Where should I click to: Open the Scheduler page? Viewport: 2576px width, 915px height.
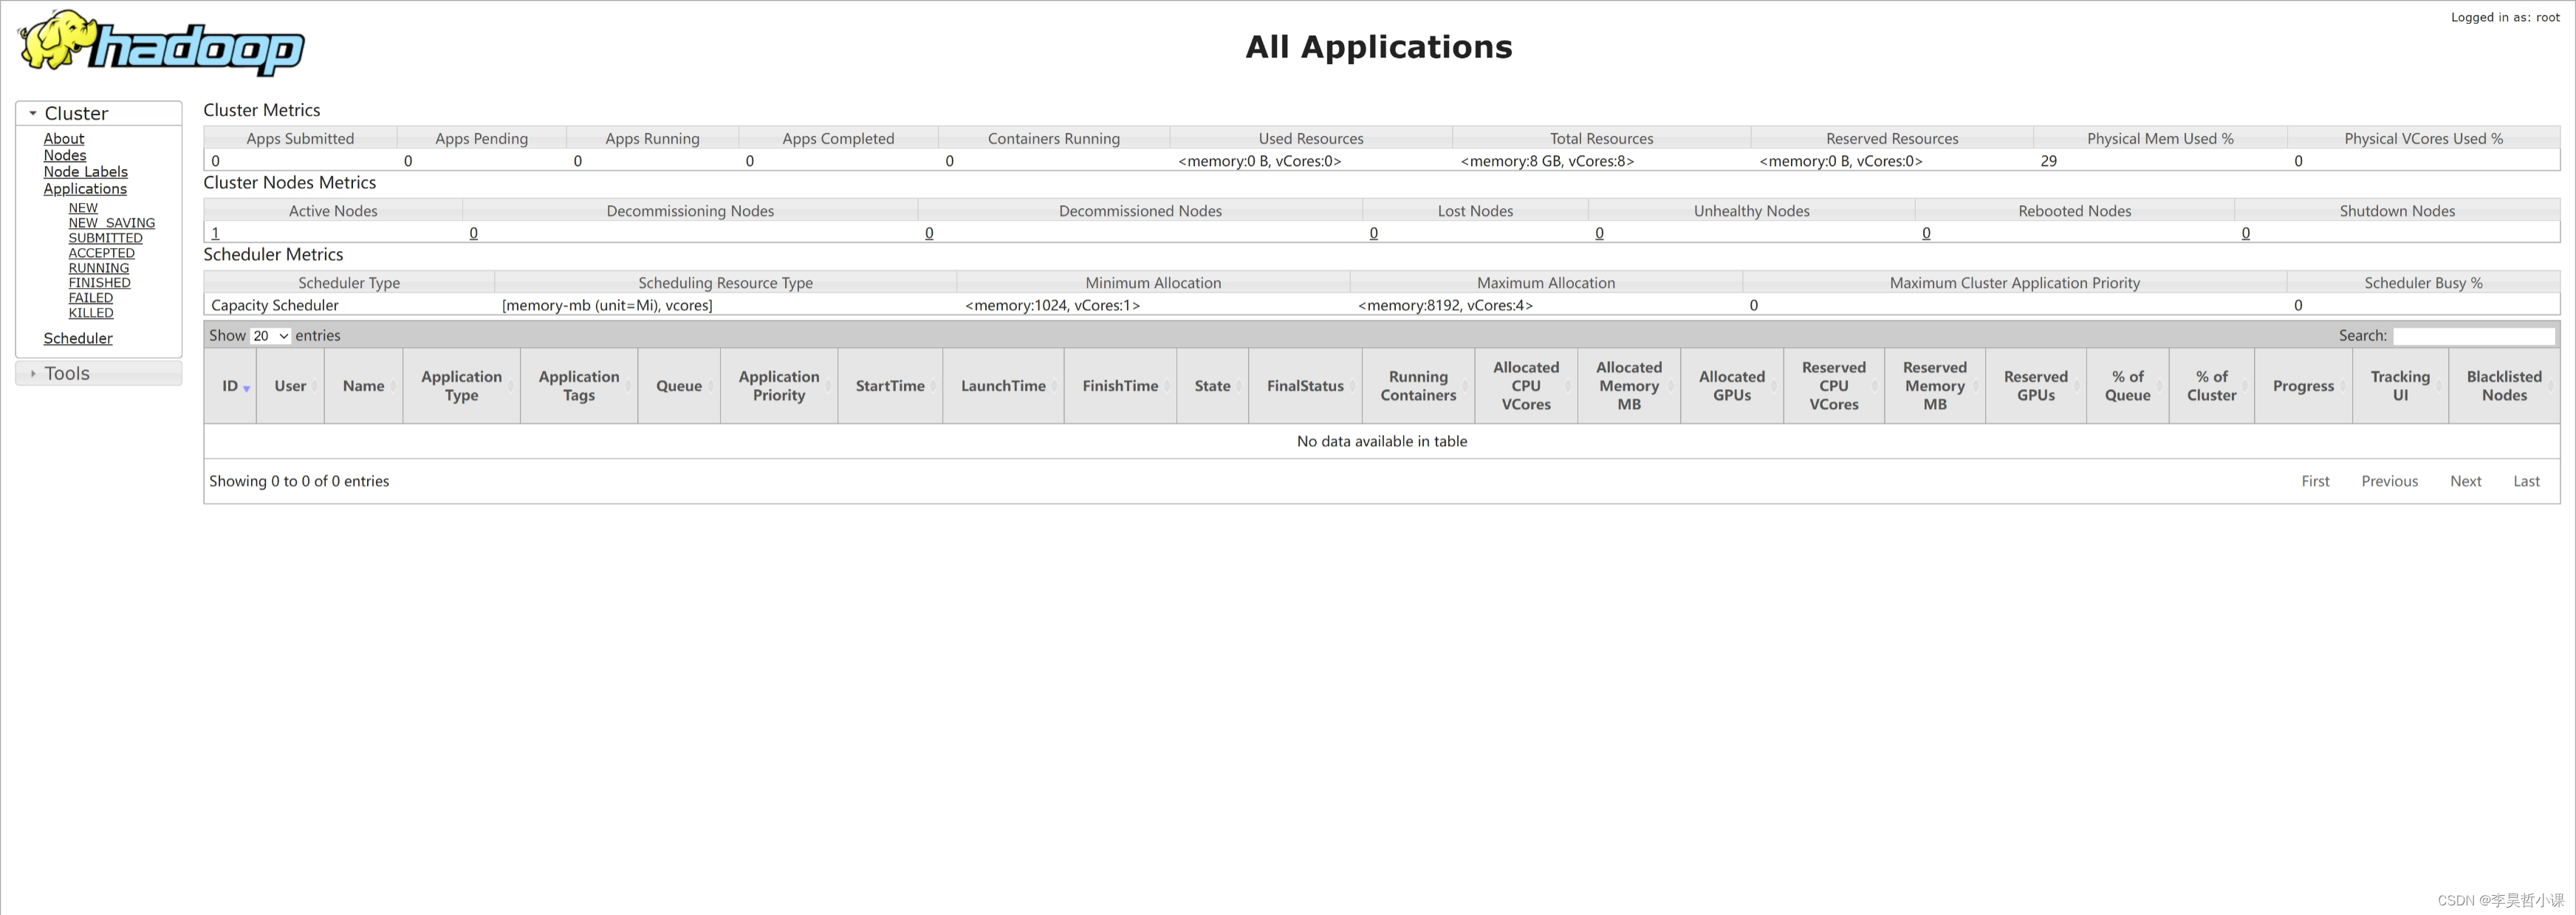click(x=78, y=338)
